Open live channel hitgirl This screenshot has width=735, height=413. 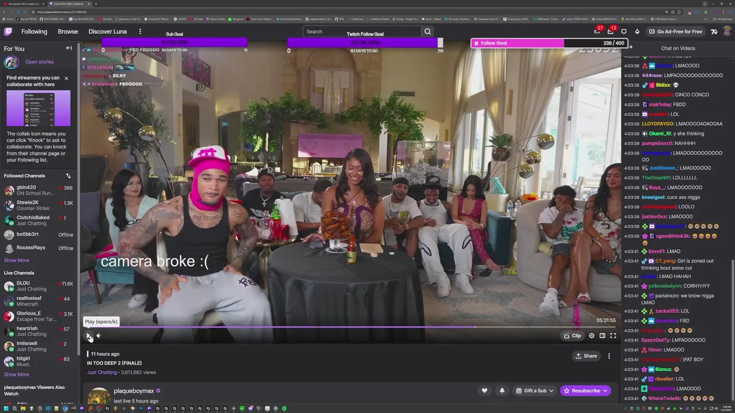pos(38,361)
